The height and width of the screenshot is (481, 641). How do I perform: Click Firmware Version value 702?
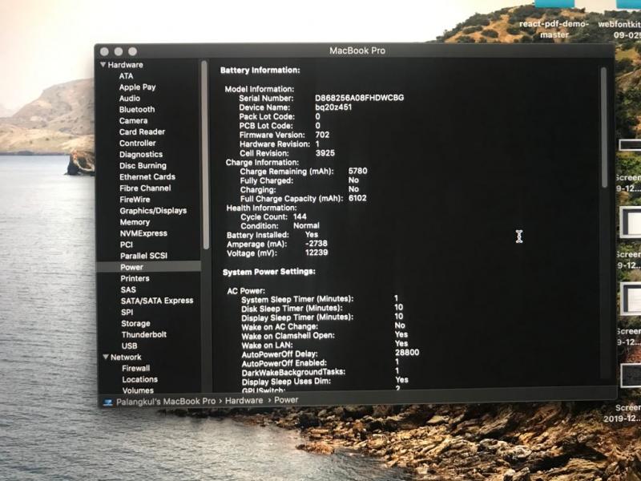(x=322, y=135)
